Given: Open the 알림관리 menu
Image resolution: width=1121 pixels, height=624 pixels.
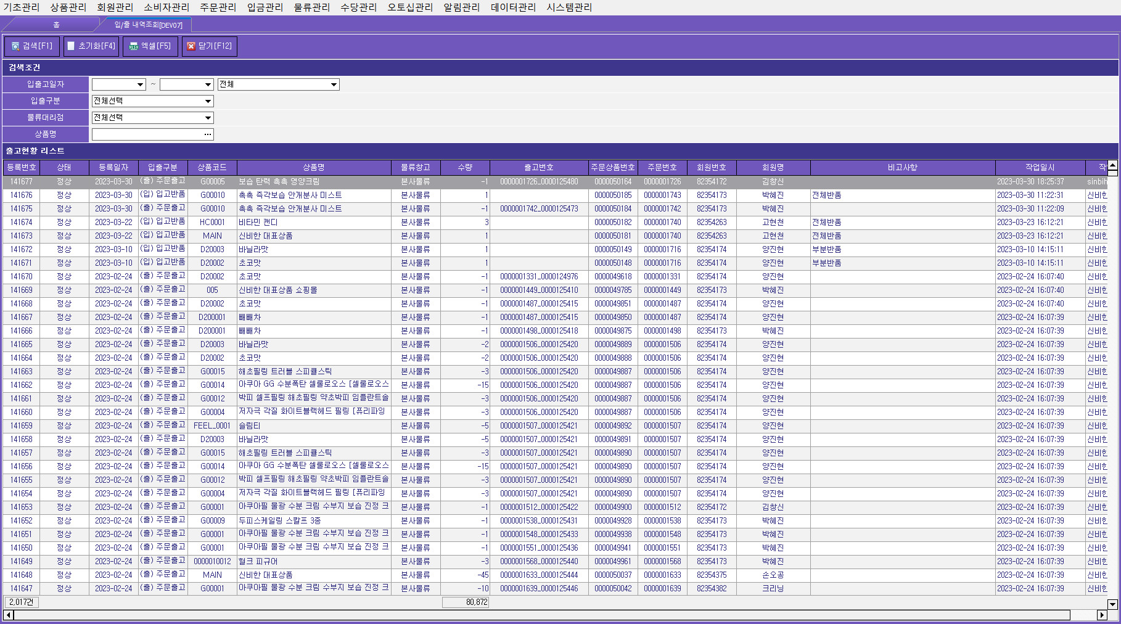Looking at the screenshot, I should click(x=461, y=7).
